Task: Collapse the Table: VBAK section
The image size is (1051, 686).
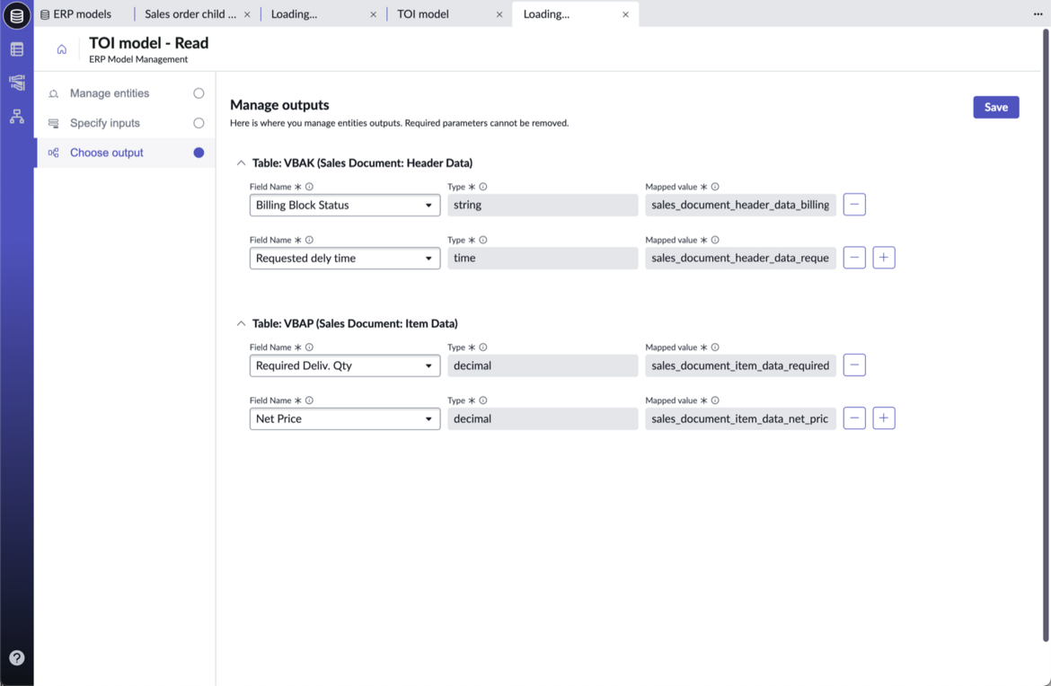Action: pyautogui.click(x=241, y=163)
